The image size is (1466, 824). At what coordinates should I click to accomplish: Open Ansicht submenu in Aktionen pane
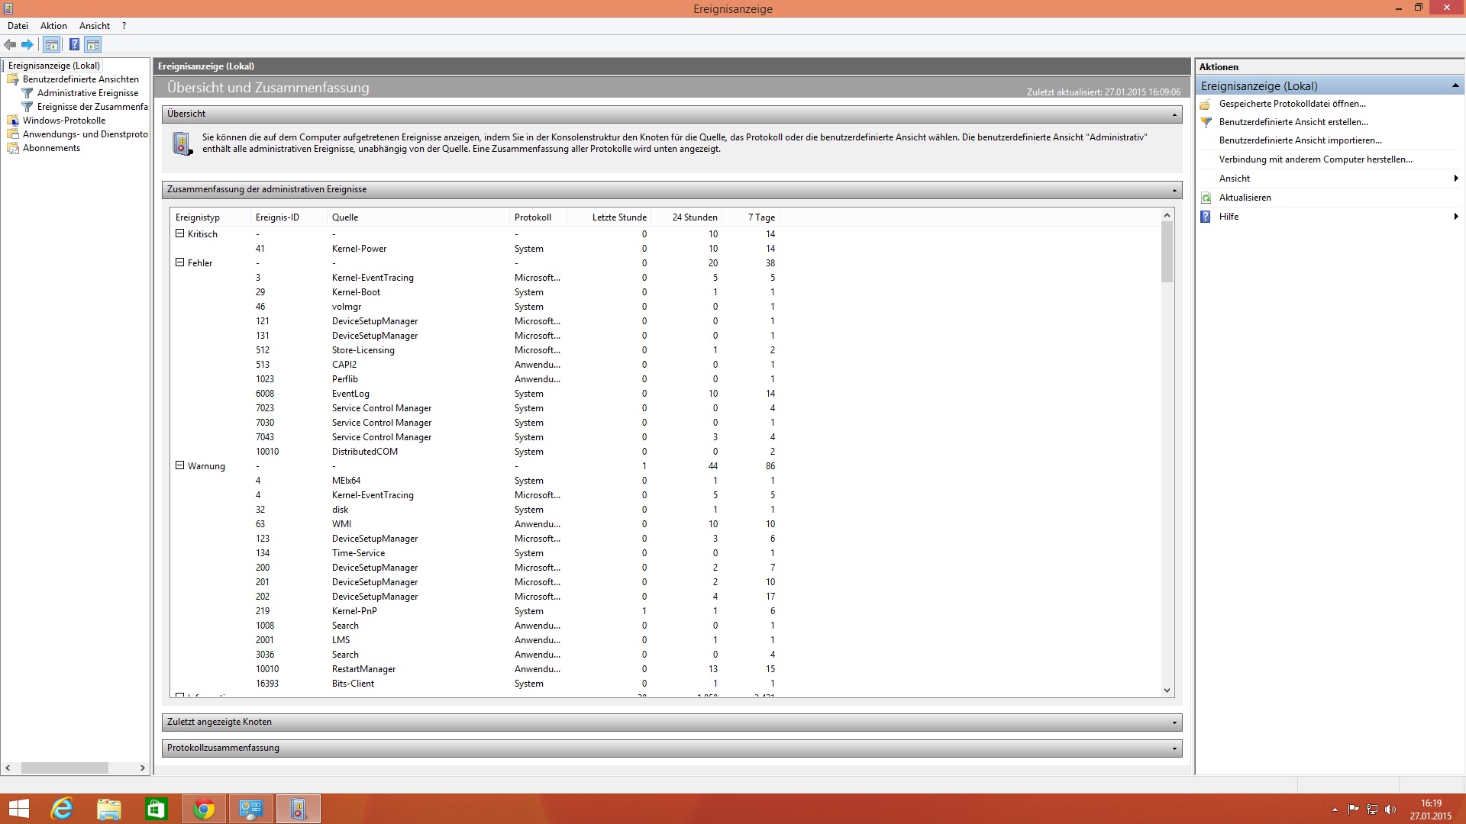point(1329,179)
